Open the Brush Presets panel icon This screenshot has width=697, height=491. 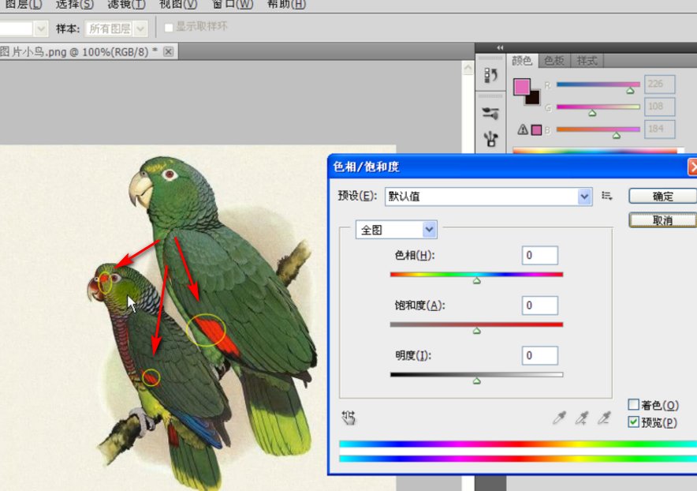tap(491, 113)
